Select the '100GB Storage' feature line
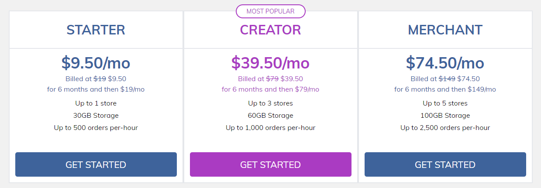 [445, 116]
